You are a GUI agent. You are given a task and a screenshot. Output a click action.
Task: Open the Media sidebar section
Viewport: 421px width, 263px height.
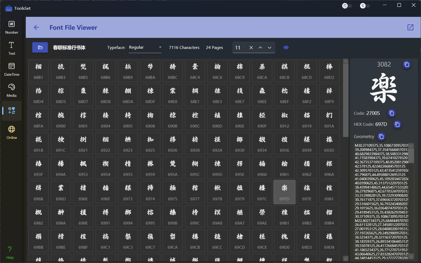coord(12,90)
